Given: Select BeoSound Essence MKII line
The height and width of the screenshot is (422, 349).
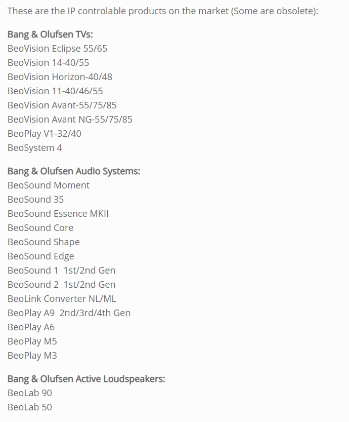Looking at the screenshot, I should pos(58,214).
